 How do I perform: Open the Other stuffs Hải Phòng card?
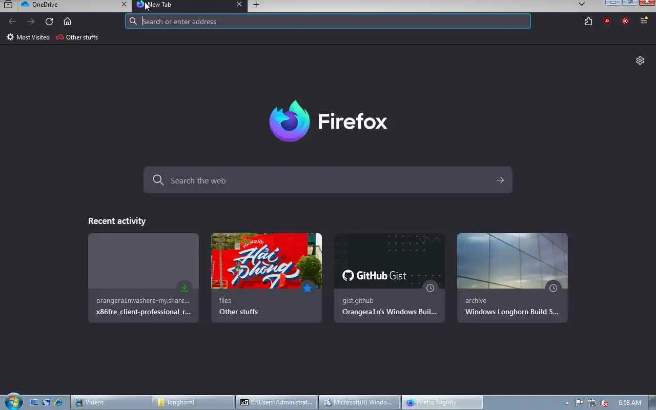pyautogui.click(x=266, y=278)
